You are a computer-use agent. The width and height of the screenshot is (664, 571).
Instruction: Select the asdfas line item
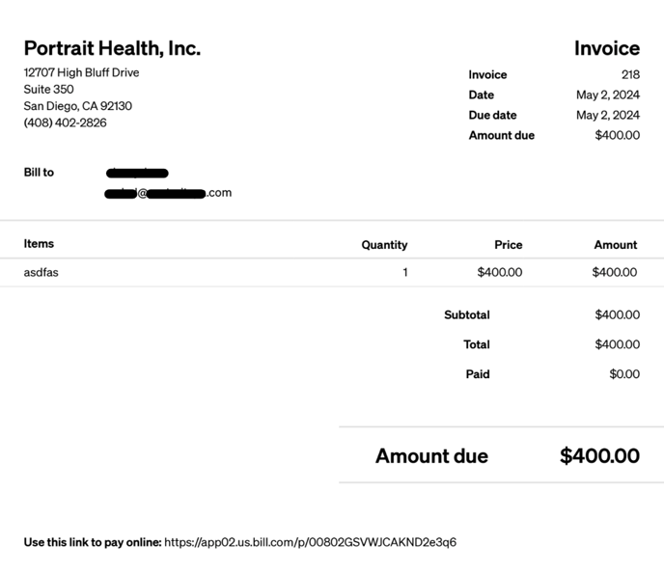(x=41, y=273)
